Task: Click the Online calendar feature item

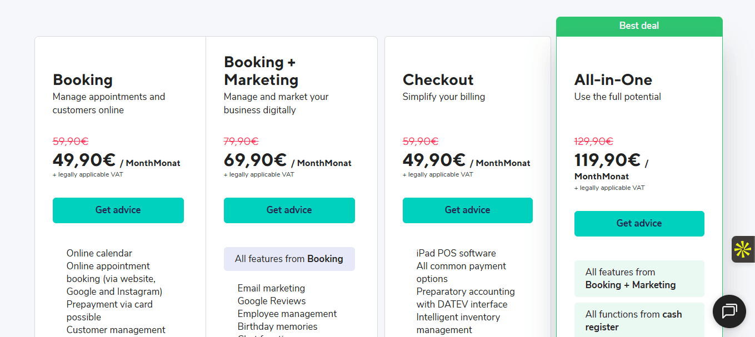Action: [x=99, y=253]
